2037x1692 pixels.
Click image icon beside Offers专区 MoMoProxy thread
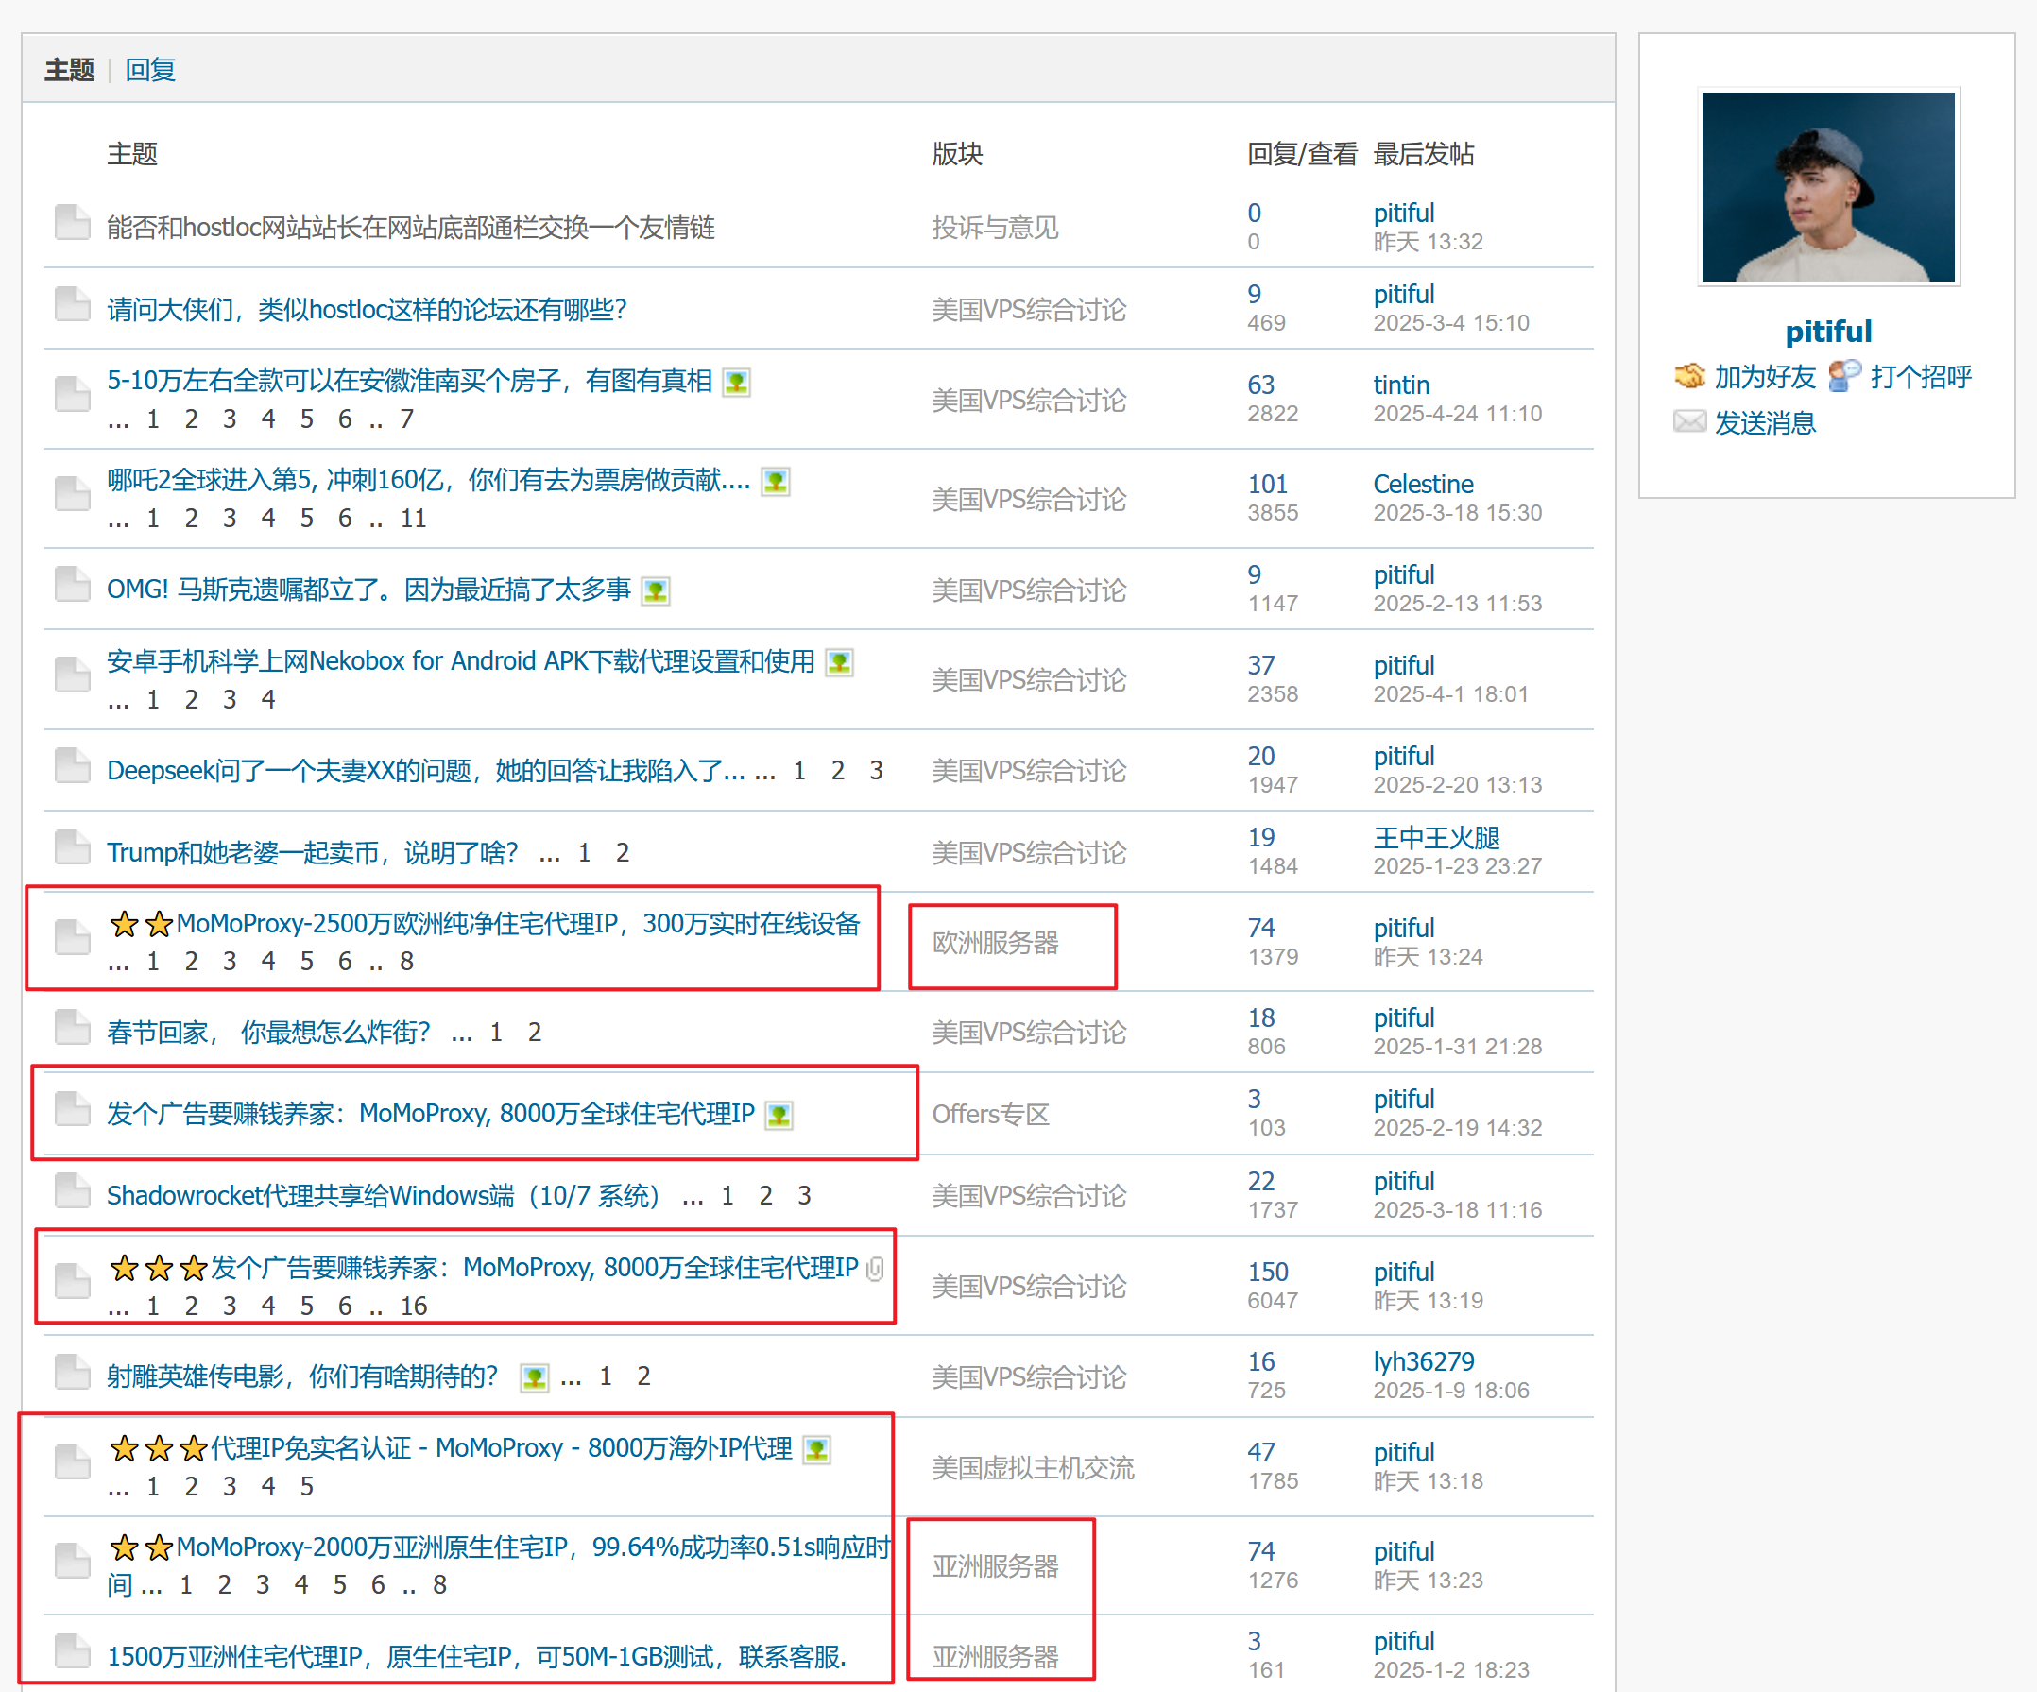pyautogui.click(x=779, y=1116)
